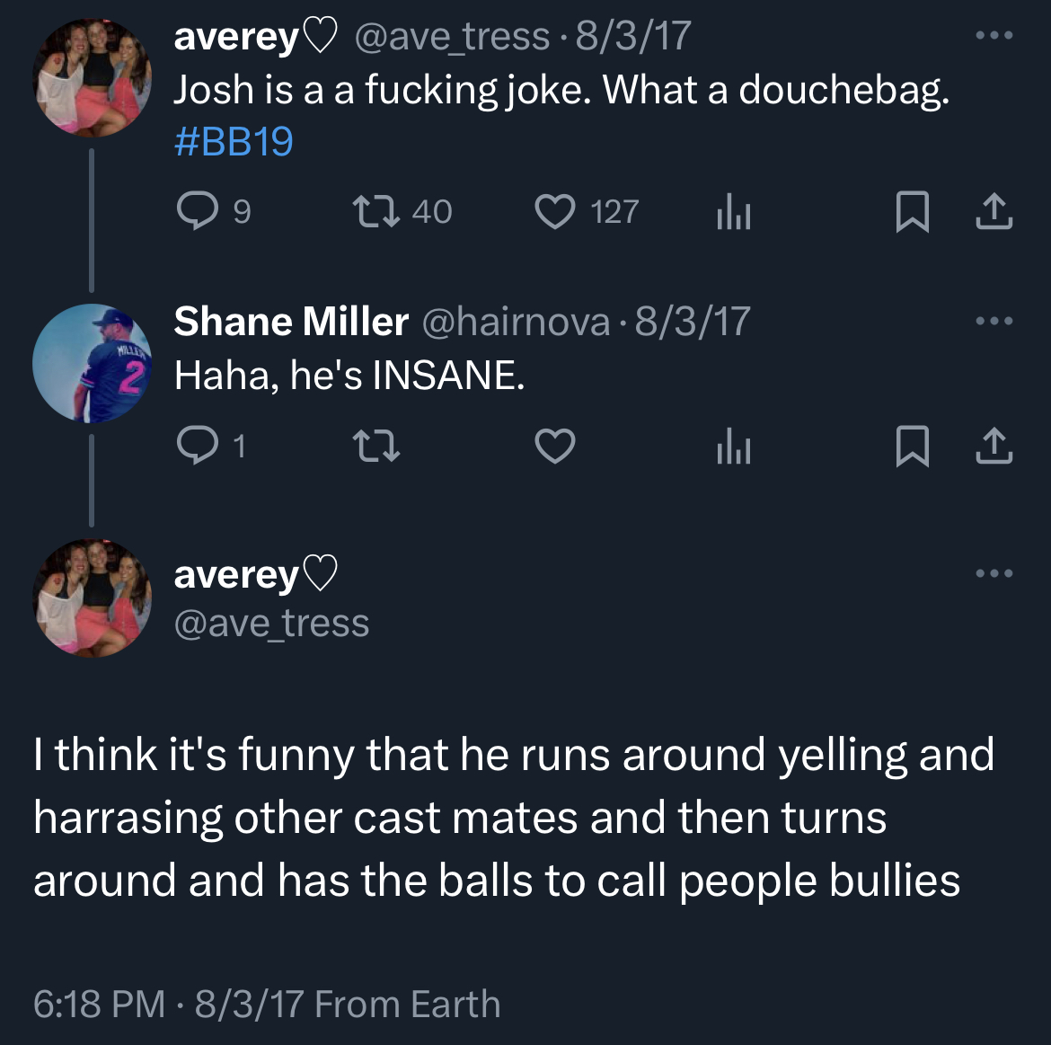The height and width of the screenshot is (1045, 1051).
Task: Open more options for averey's first tweet
Action: tap(994, 35)
